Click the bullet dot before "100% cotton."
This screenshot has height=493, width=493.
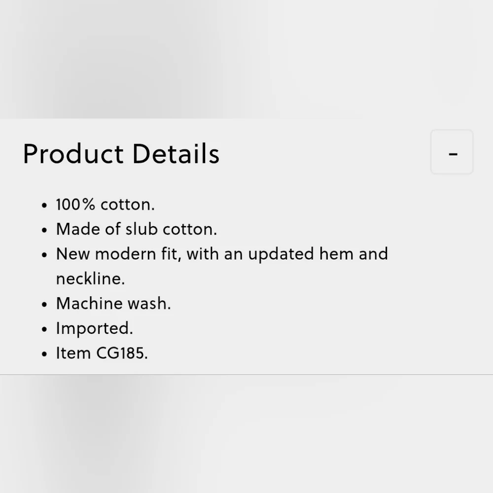point(44,206)
